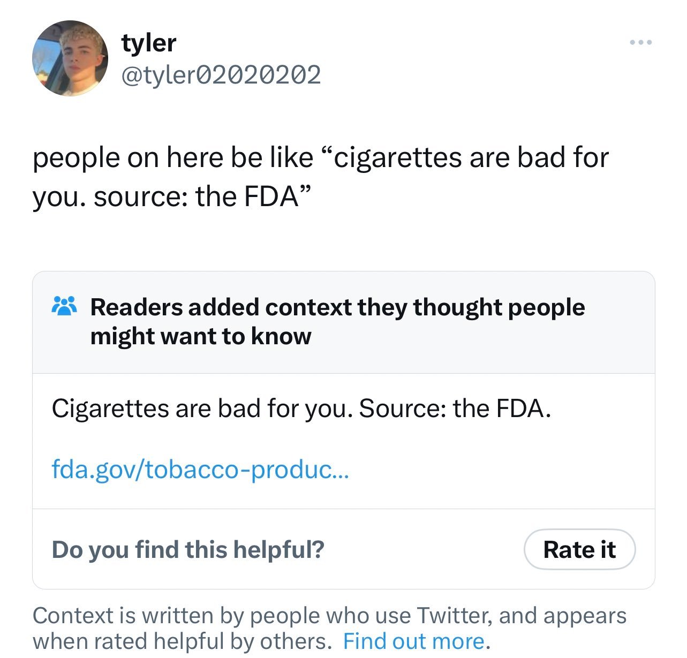Click the tweet's second line "you. source: the FDA"
Viewport: 687px width, 658px height.
coord(171,196)
